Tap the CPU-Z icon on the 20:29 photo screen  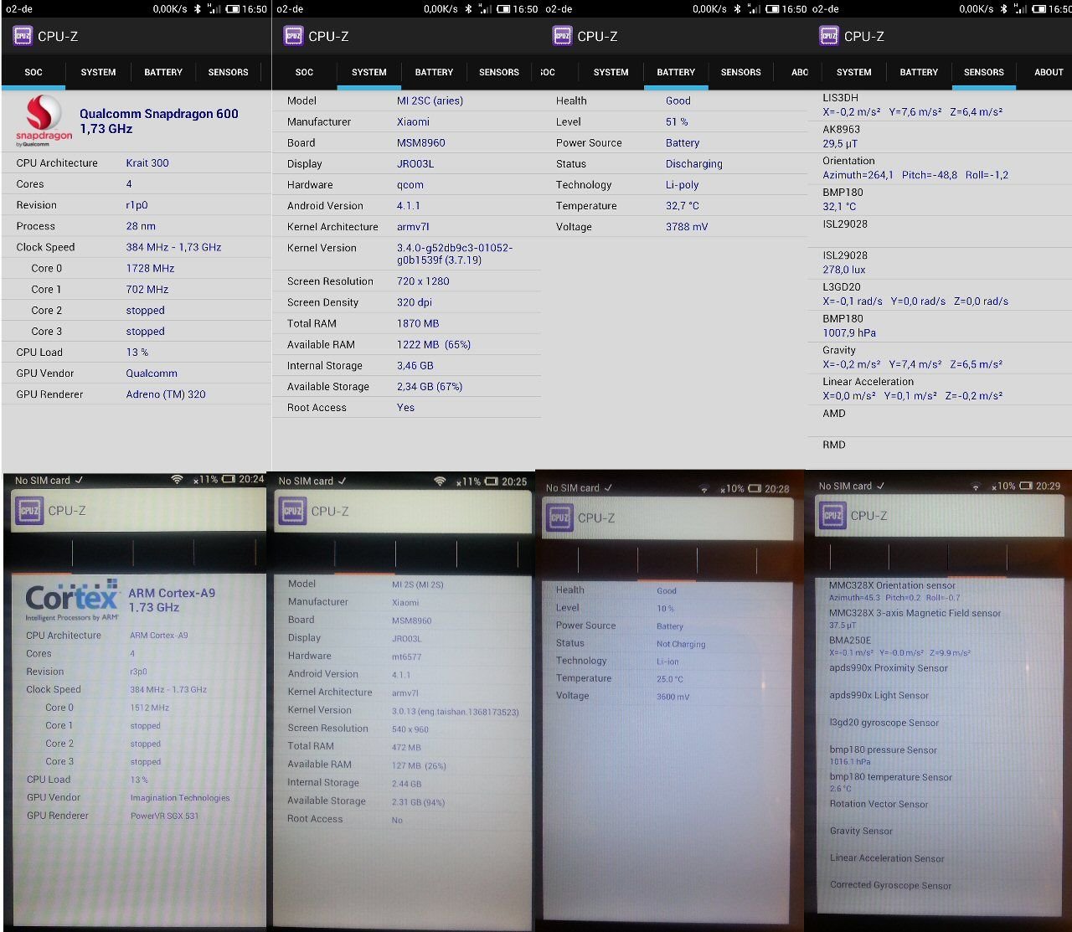832,515
